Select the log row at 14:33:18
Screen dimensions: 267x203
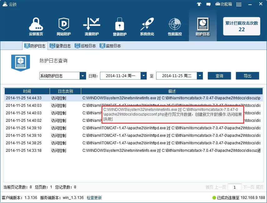[x=134, y=151]
